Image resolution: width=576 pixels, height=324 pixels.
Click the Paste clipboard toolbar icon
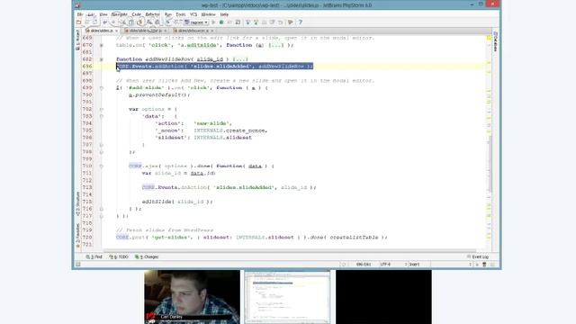coord(140,22)
